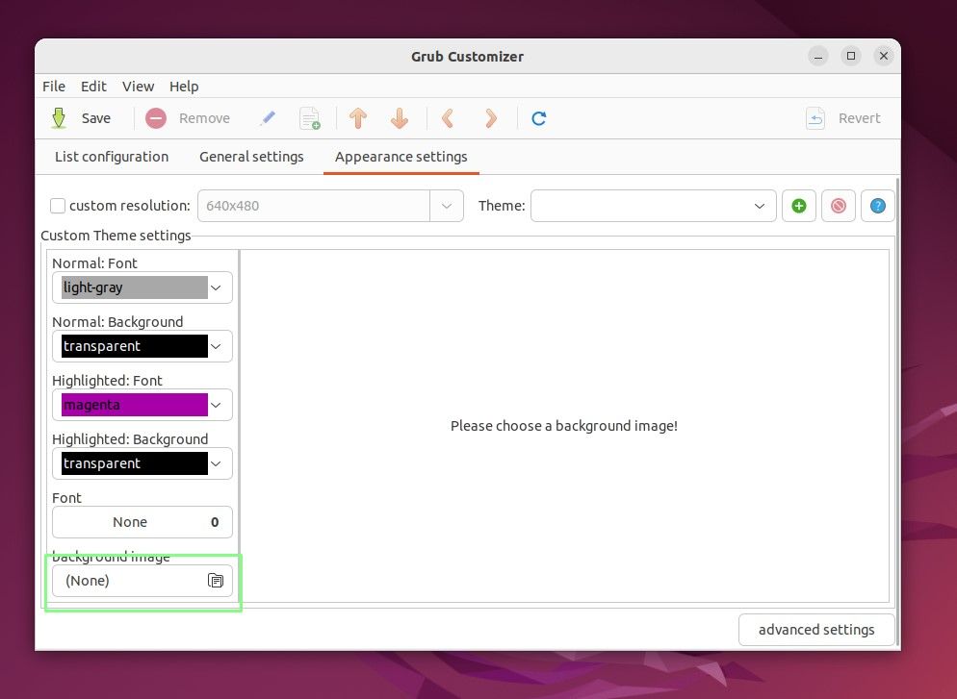
Task: Click the advanced settings button
Action: pyautogui.click(x=816, y=629)
